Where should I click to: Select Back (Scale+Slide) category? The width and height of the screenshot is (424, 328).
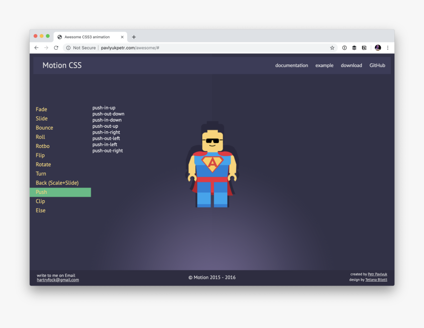[57, 183]
